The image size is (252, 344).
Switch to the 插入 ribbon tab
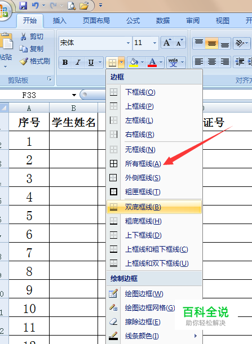coord(60,21)
